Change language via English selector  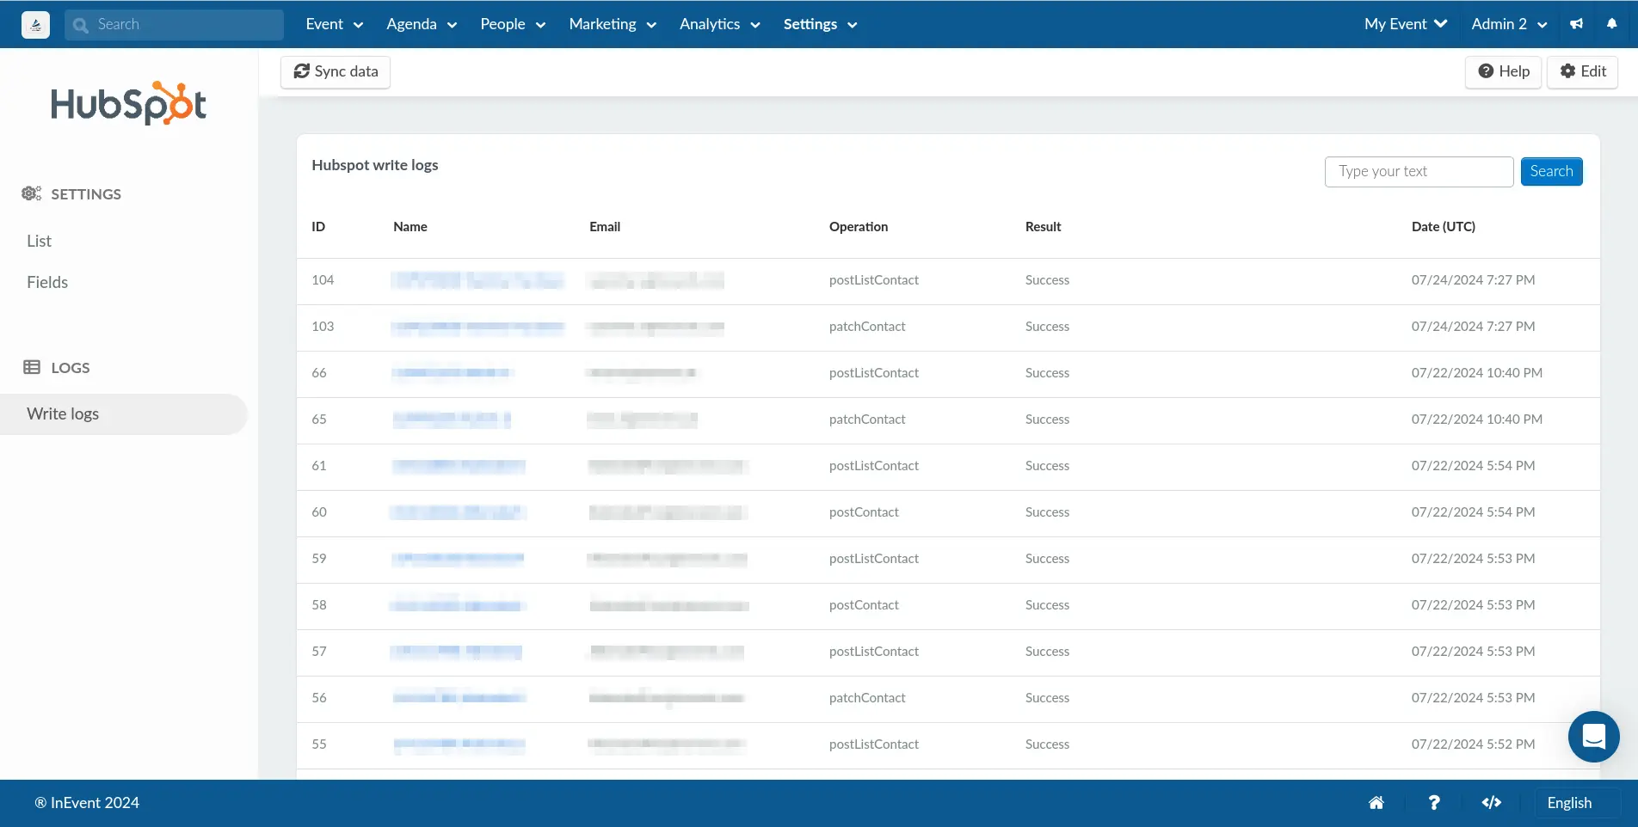[x=1569, y=803]
